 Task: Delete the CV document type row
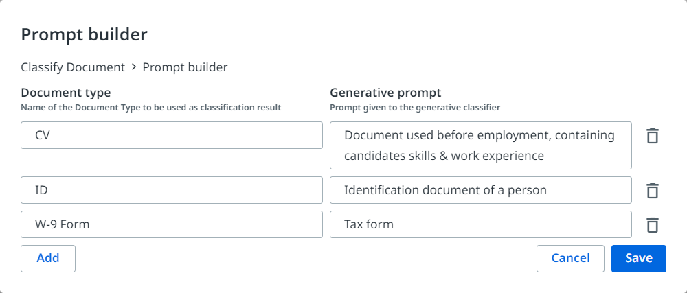click(653, 136)
